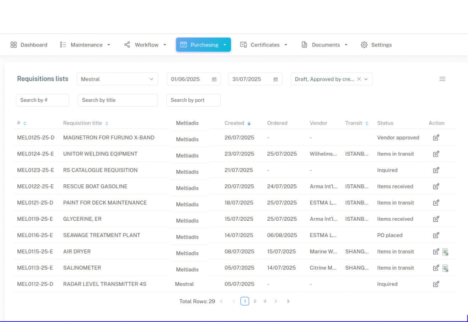Open edit icon for SEAWAGE TREATMENT PLANT row
The width and height of the screenshot is (468, 322).
click(x=436, y=235)
